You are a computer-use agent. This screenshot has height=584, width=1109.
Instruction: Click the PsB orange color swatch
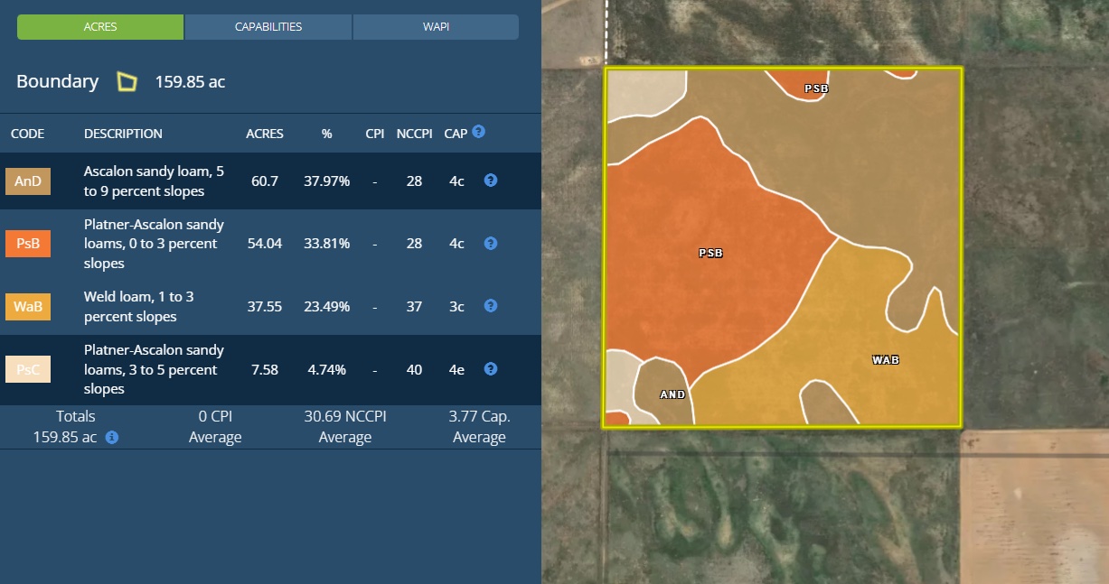click(x=28, y=244)
